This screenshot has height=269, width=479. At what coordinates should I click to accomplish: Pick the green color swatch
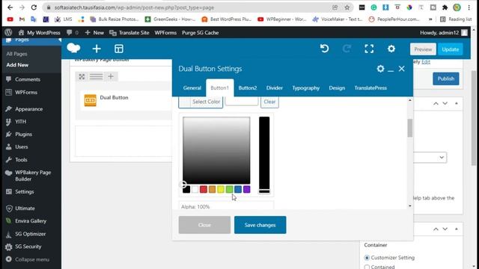(x=230, y=189)
